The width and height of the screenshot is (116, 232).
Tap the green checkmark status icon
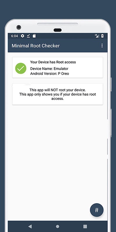tap(21, 68)
